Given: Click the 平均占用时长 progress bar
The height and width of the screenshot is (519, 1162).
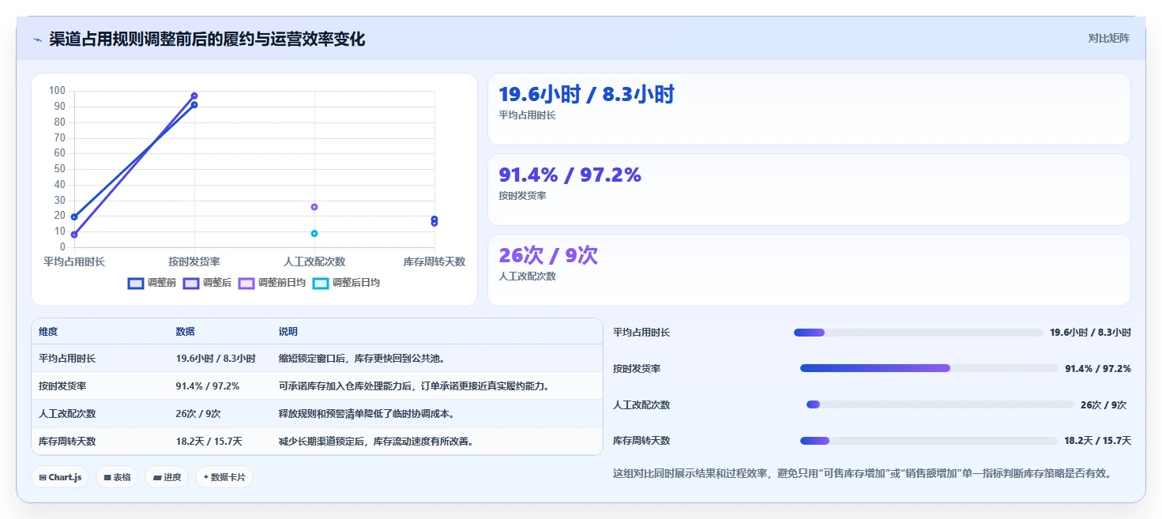Looking at the screenshot, I should pyautogui.click(x=918, y=333).
